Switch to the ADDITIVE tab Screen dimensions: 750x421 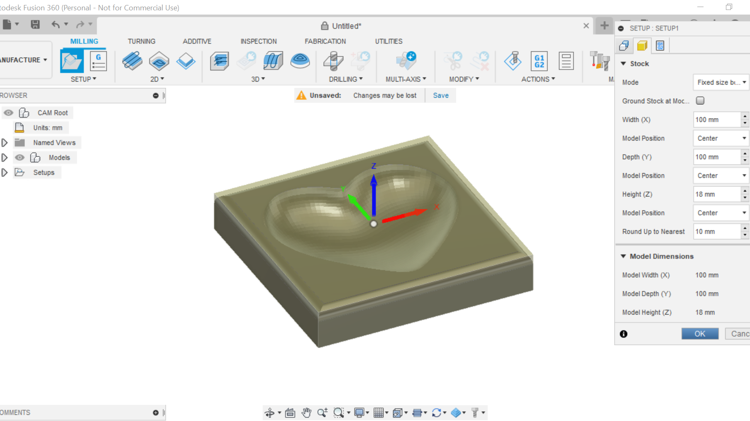click(x=197, y=41)
